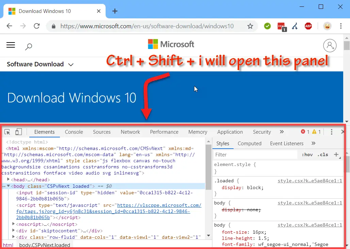Image resolution: width=350 pixels, height=249 pixels.
Task: Select the Styles pane tab
Action: coord(223,144)
